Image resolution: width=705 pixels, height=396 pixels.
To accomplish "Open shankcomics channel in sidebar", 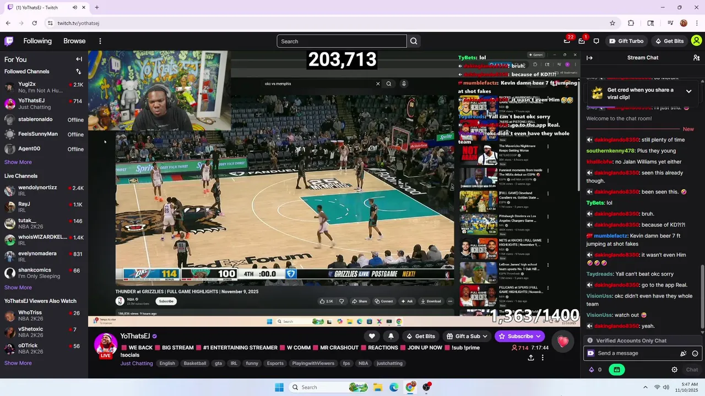I will [44, 273].
